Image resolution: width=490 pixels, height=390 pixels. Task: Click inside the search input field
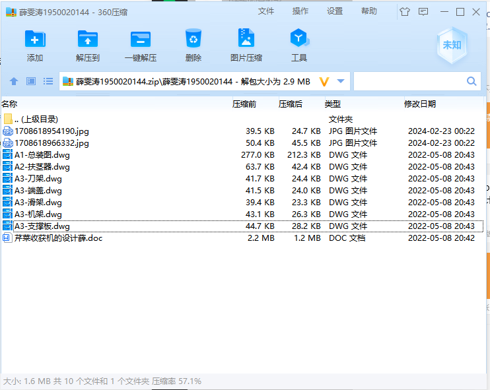pos(409,81)
